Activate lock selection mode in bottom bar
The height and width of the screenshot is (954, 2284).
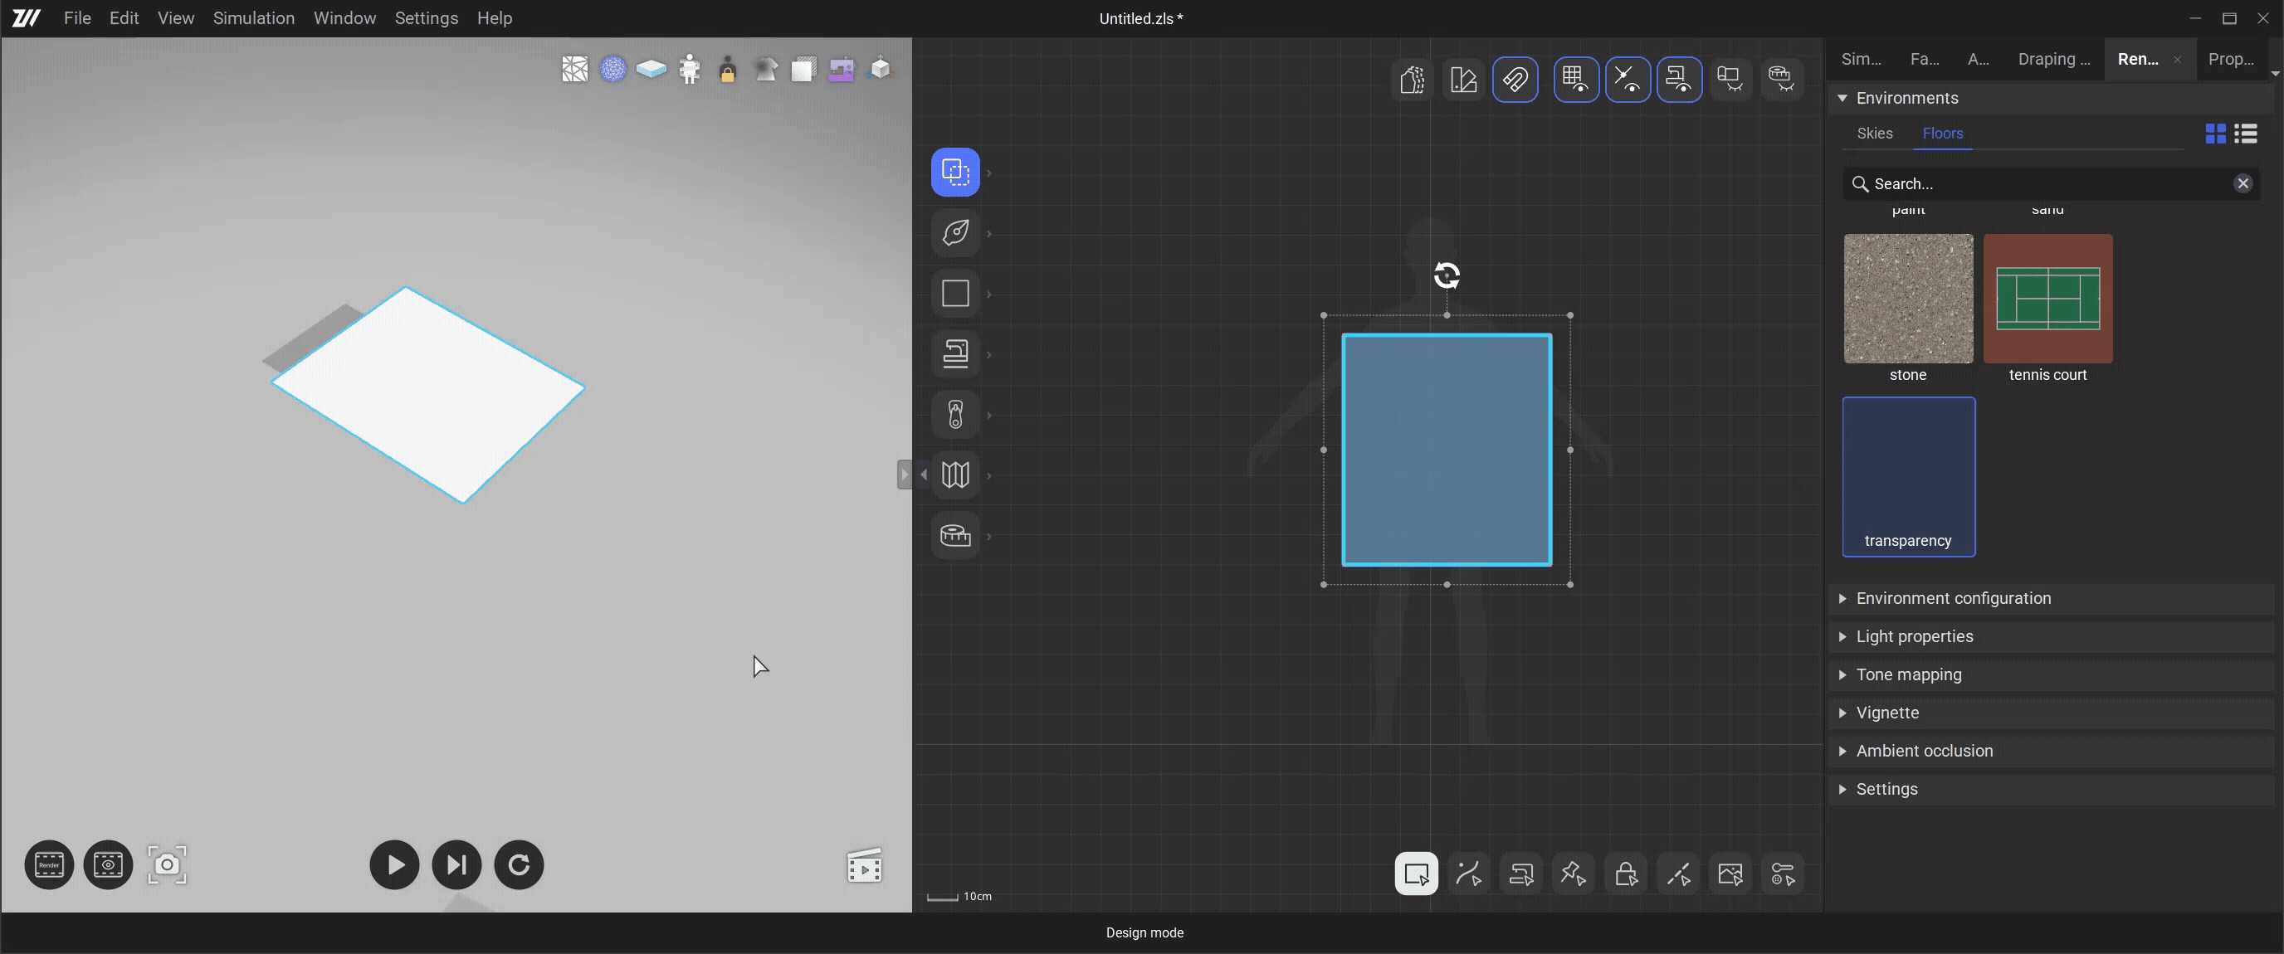(1625, 874)
